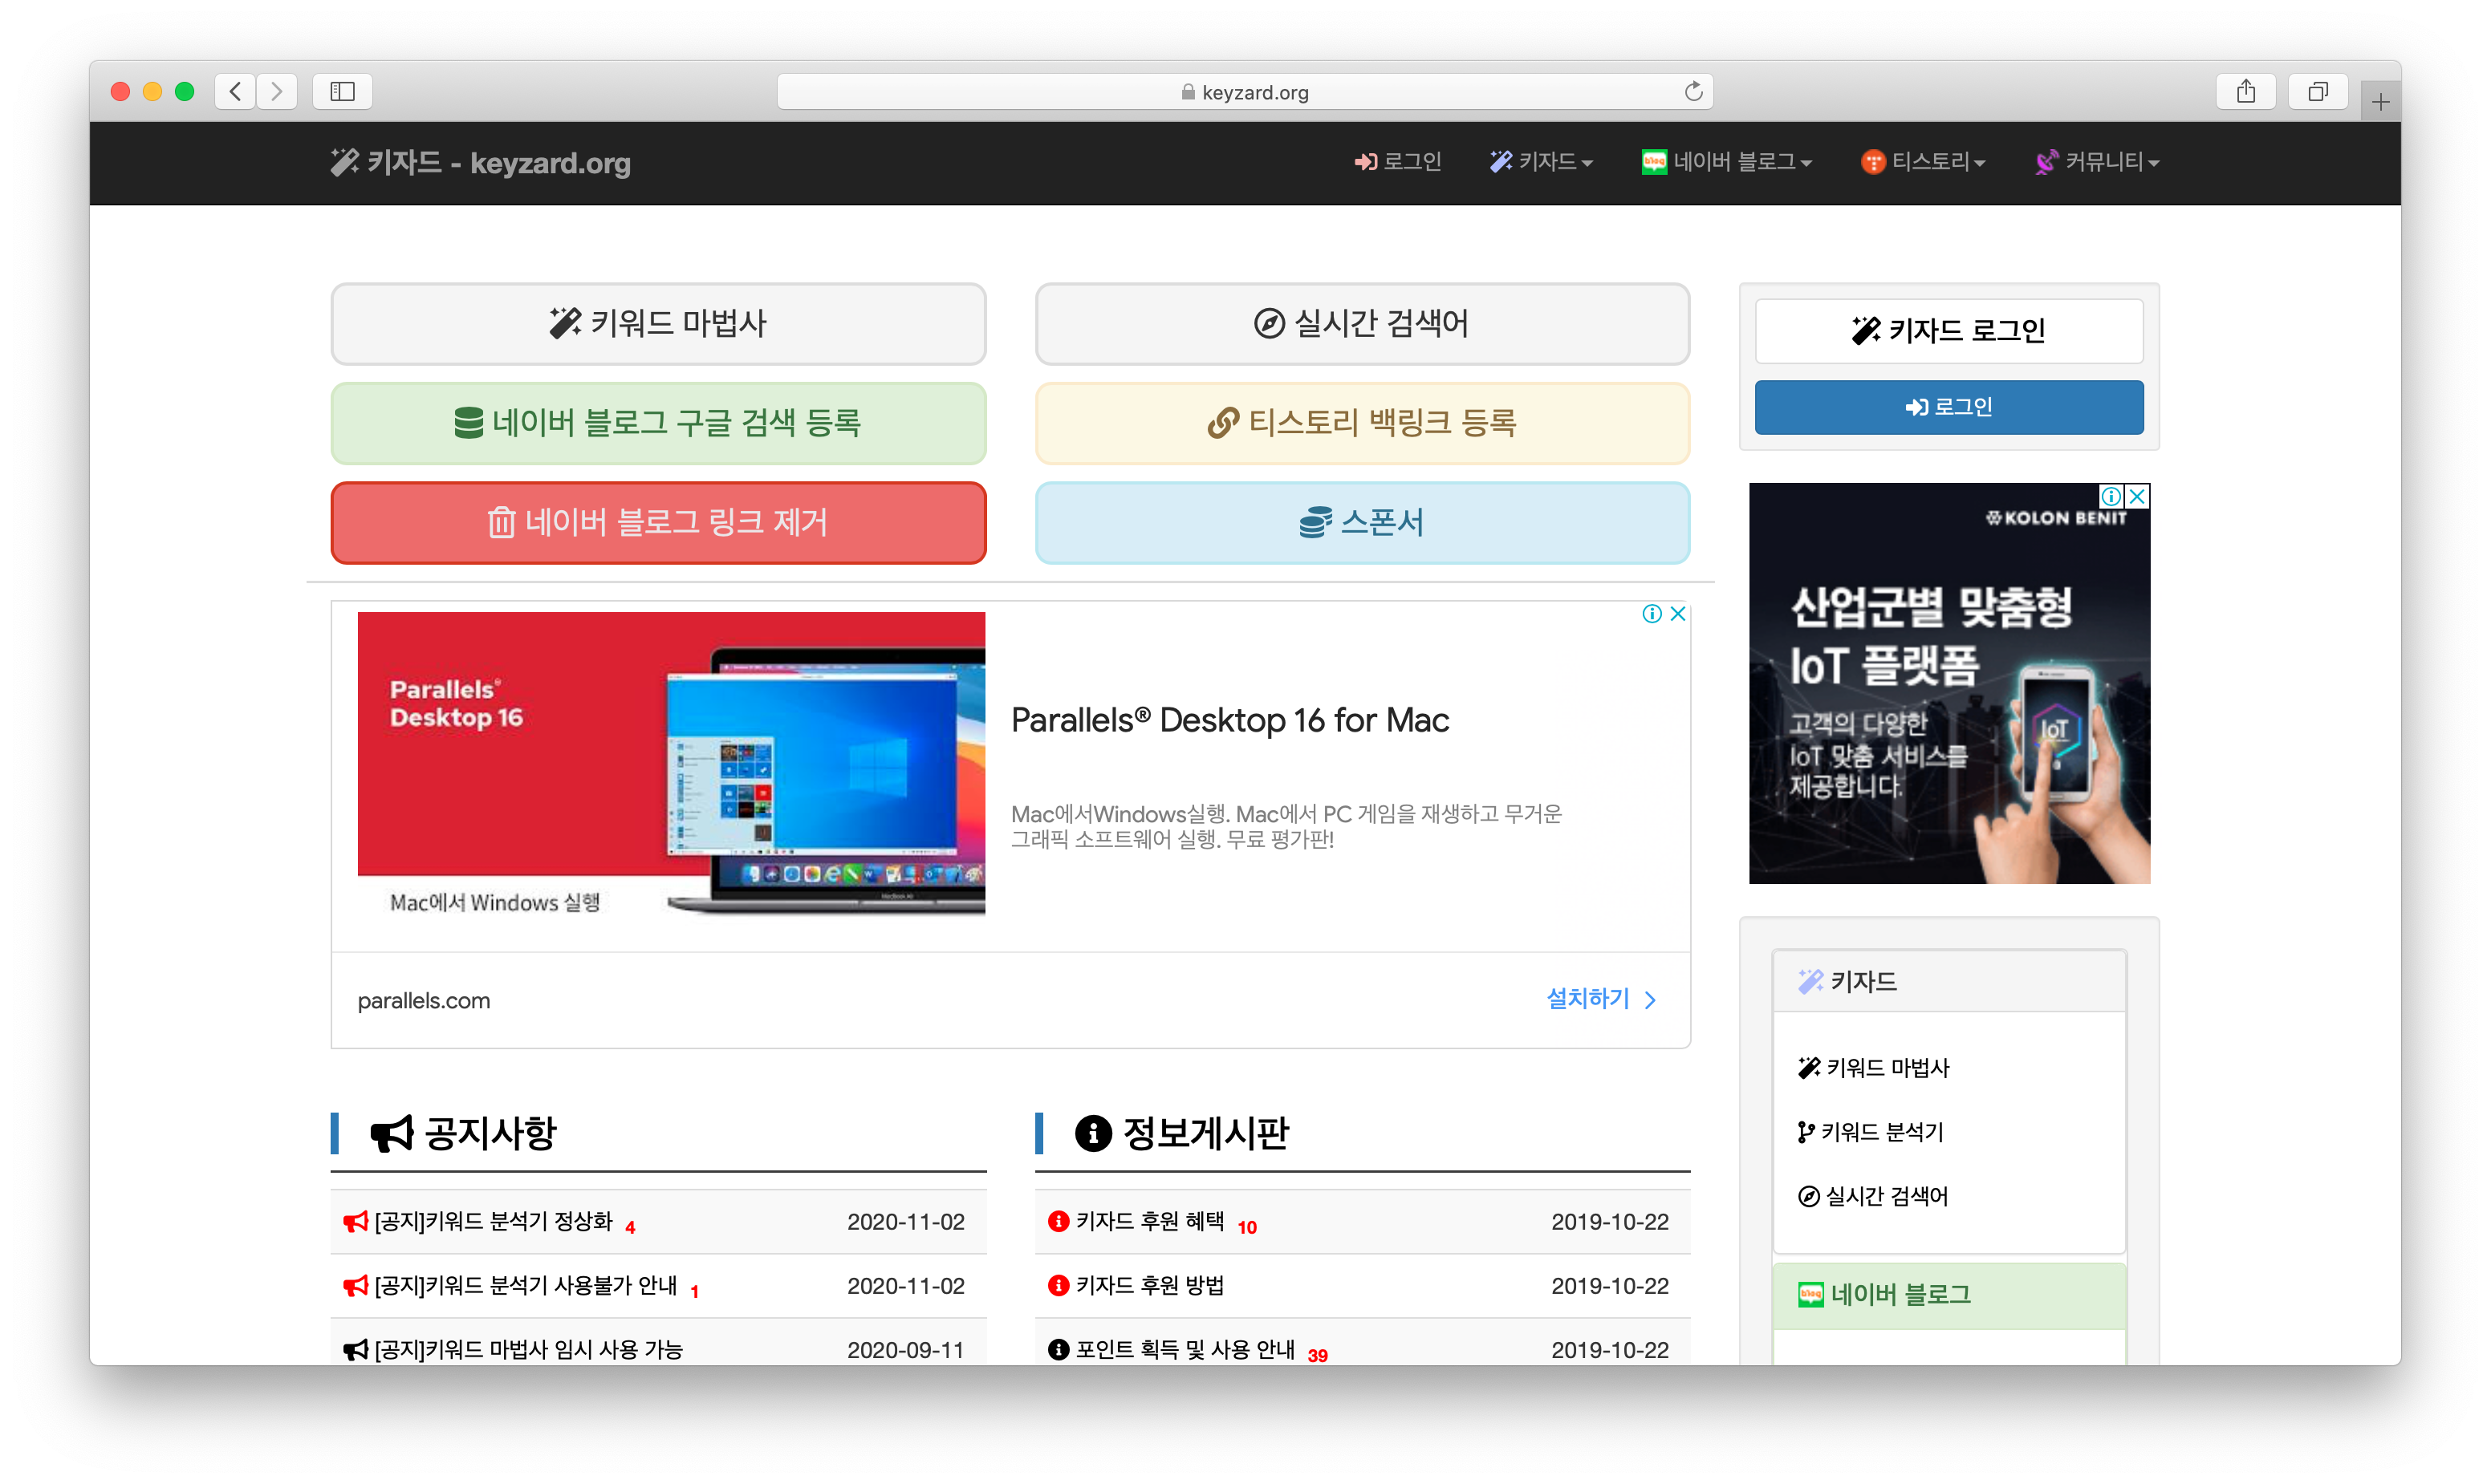Open the 공지사항 board heading
This screenshot has width=2491, height=1484.
(463, 1133)
